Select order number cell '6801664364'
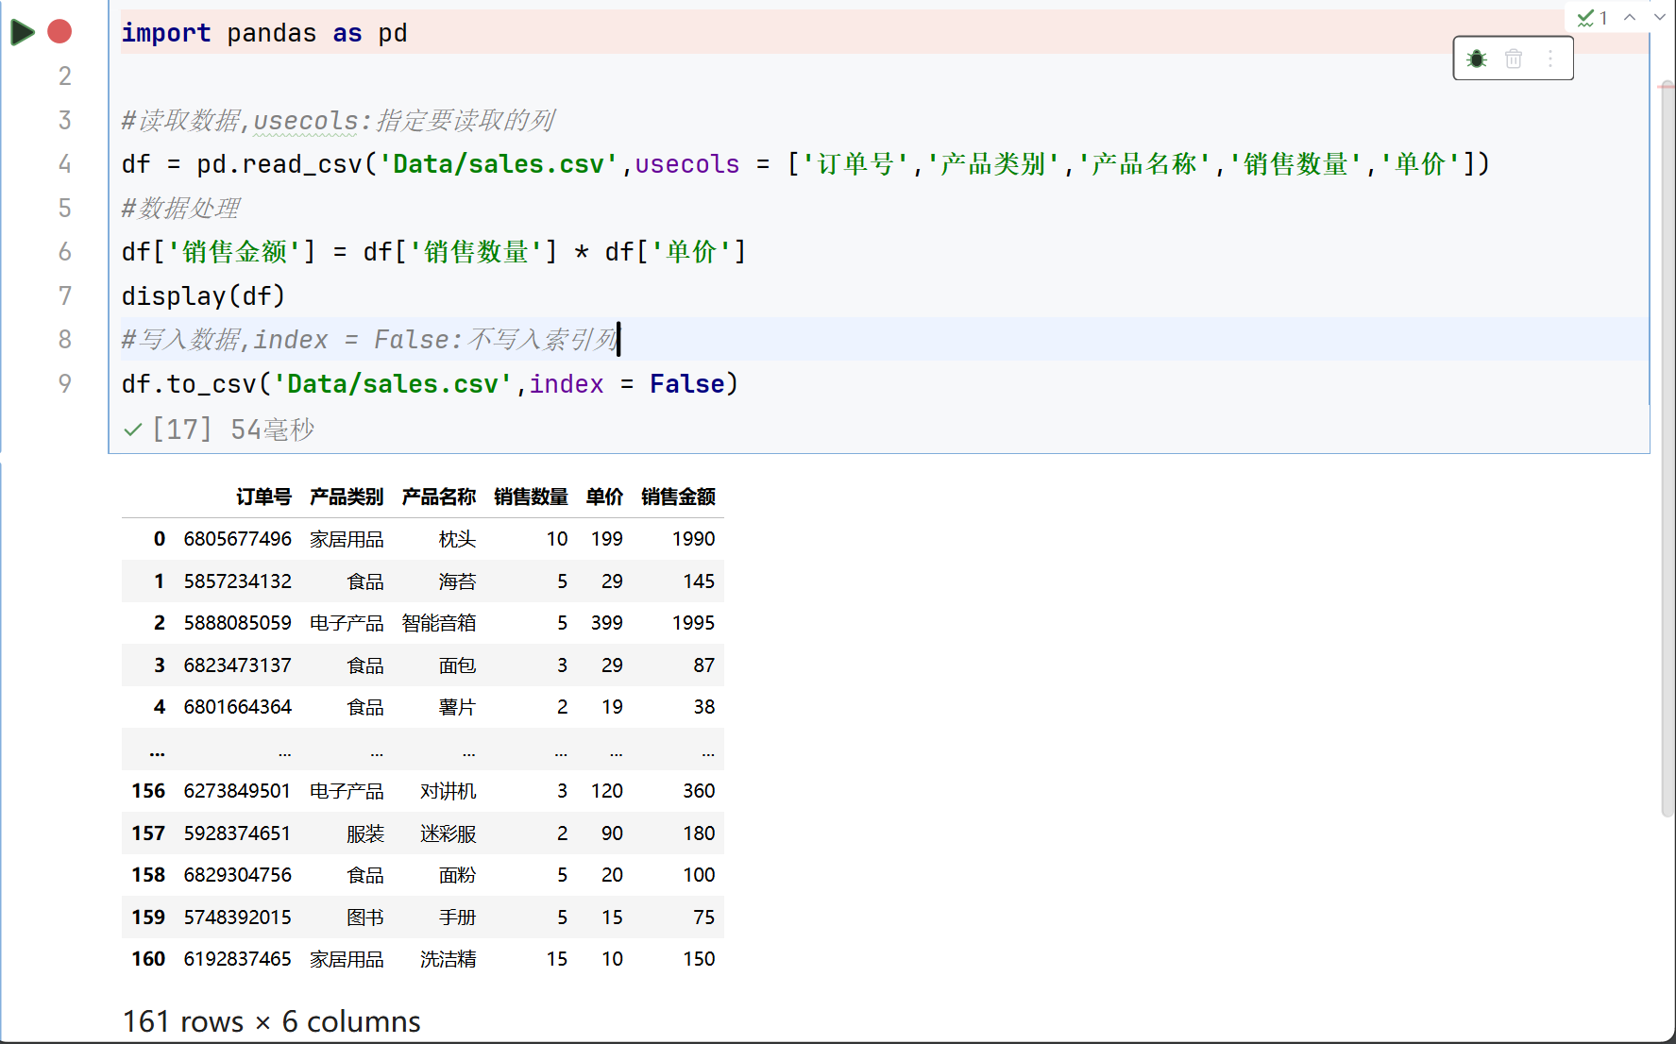This screenshot has height=1044, width=1676. [x=238, y=707]
